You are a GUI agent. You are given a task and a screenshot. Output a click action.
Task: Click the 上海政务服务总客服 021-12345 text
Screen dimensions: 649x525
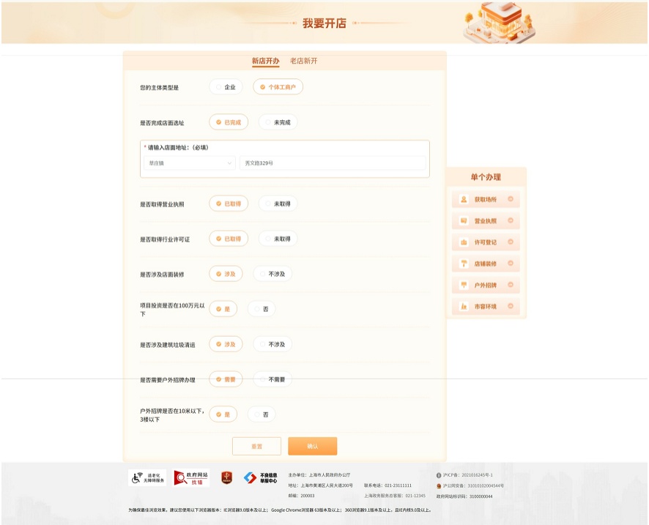tap(395, 496)
